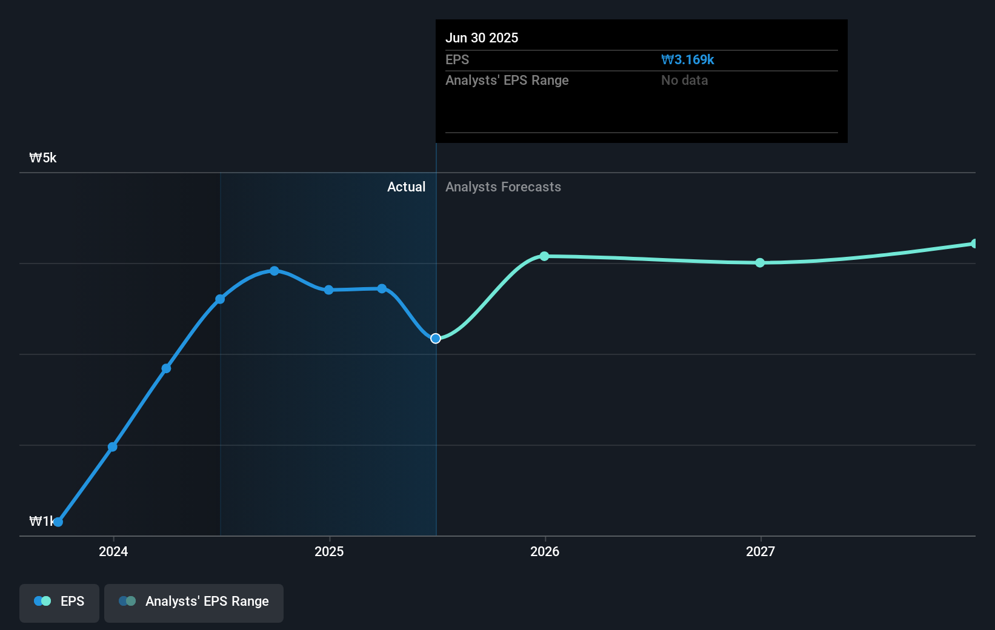The image size is (995, 630).
Task: Toggle Analysts' EPS Range series visibility
Action: point(193,602)
